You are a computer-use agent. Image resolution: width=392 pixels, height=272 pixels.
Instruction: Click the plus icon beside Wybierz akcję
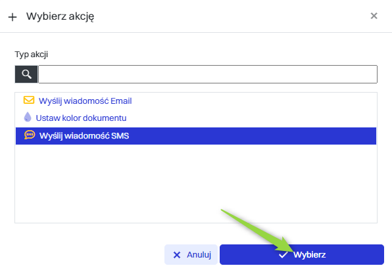[x=12, y=17]
